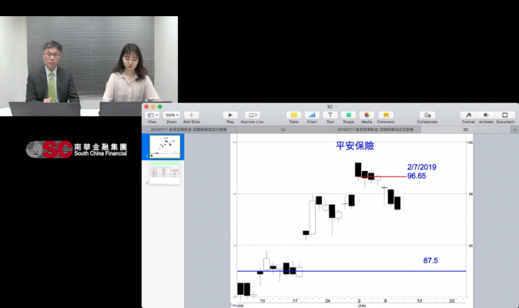Viewport: 519px width, 308px height.
Task: Click the Collaborate icon
Action: pyautogui.click(x=427, y=115)
